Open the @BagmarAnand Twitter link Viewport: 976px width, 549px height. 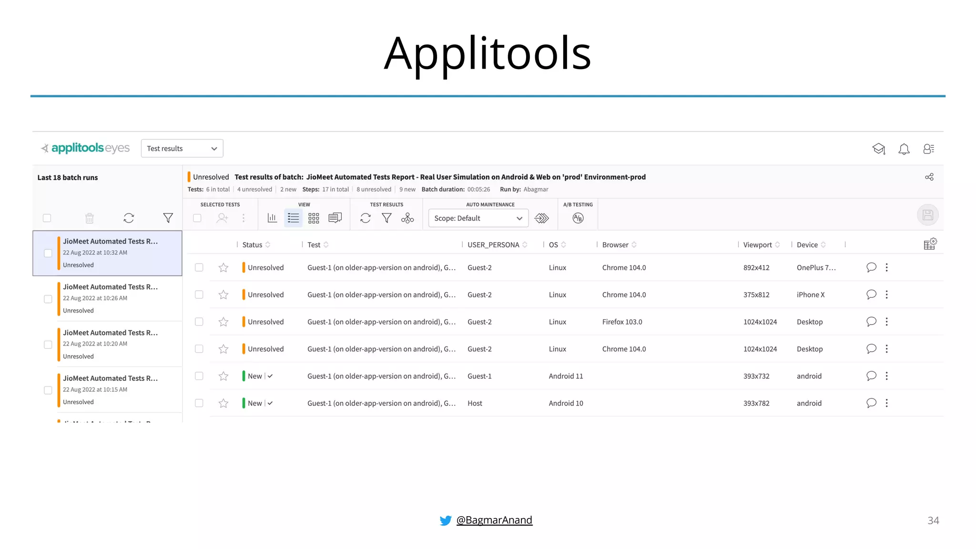(494, 520)
